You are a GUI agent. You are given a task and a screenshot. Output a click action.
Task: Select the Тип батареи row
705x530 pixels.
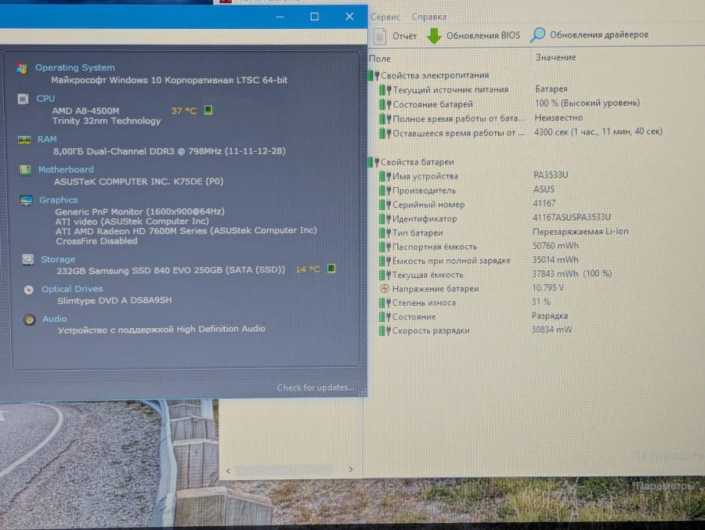tap(504, 233)
